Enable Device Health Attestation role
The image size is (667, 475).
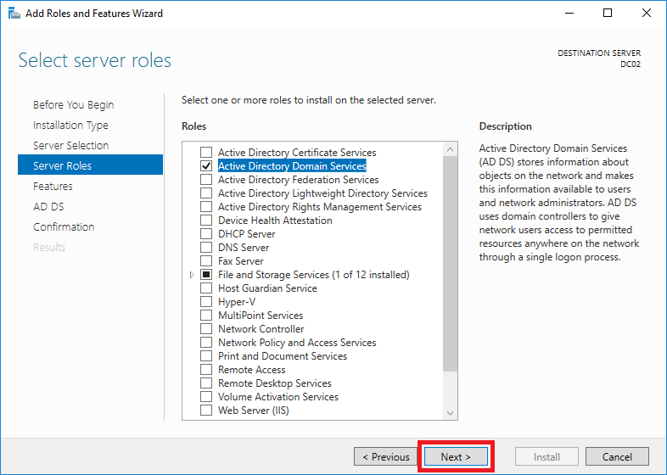pyautogui.click(x=206, y=221)
